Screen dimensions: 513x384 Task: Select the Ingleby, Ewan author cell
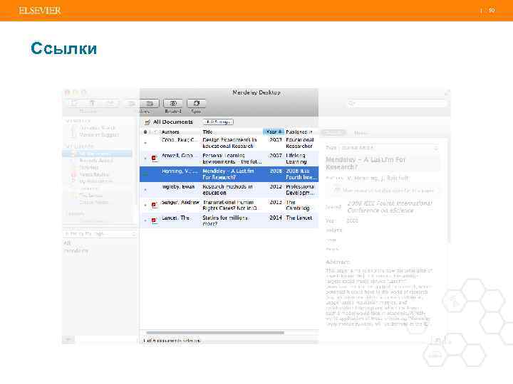tap(178, 186)
